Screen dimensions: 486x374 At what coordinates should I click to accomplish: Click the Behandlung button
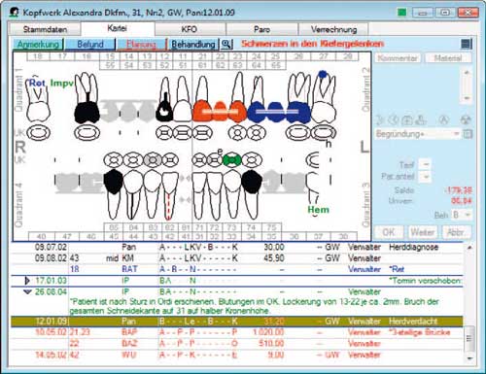(x=193, y=44)
